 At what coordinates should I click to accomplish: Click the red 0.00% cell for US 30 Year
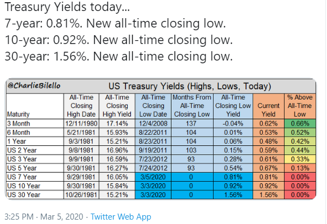tap(300, 195)
